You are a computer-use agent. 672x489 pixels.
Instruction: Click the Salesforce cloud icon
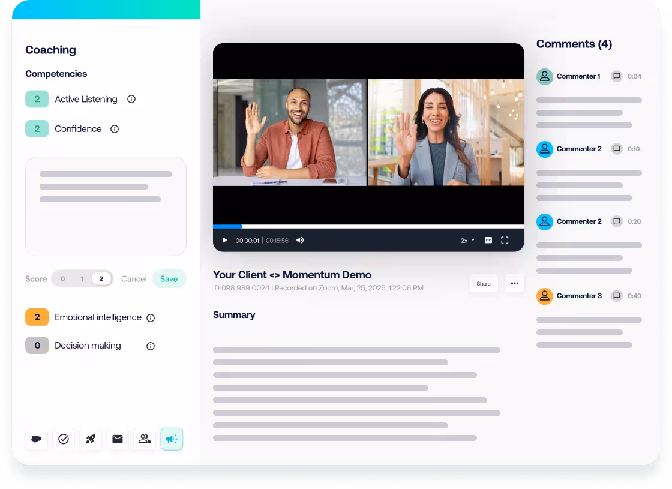(37, 439)
